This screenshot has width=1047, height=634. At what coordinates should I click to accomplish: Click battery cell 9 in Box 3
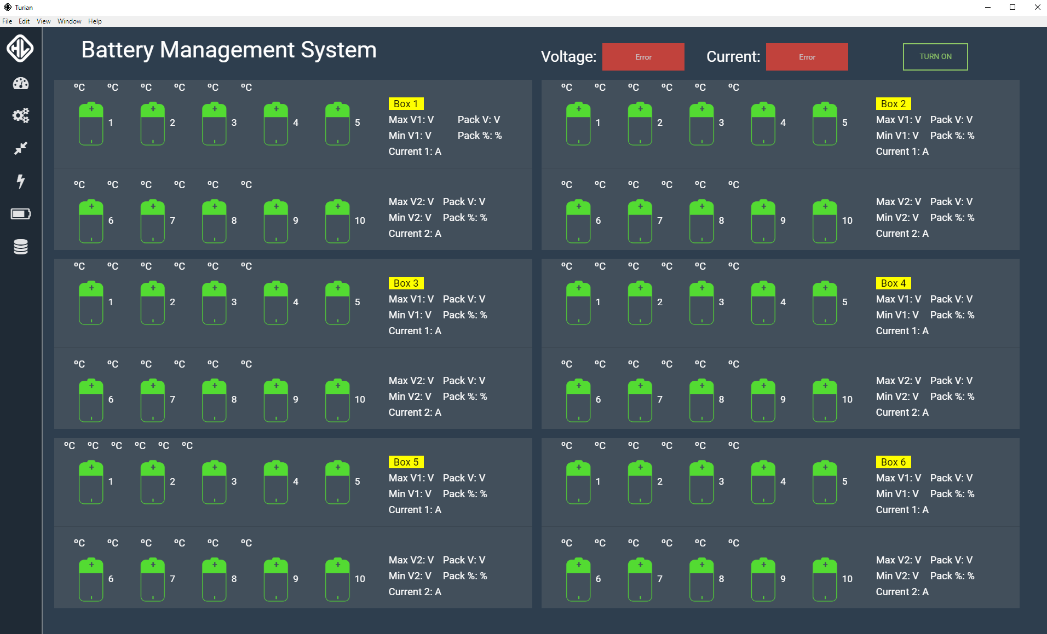click(275, 400)
